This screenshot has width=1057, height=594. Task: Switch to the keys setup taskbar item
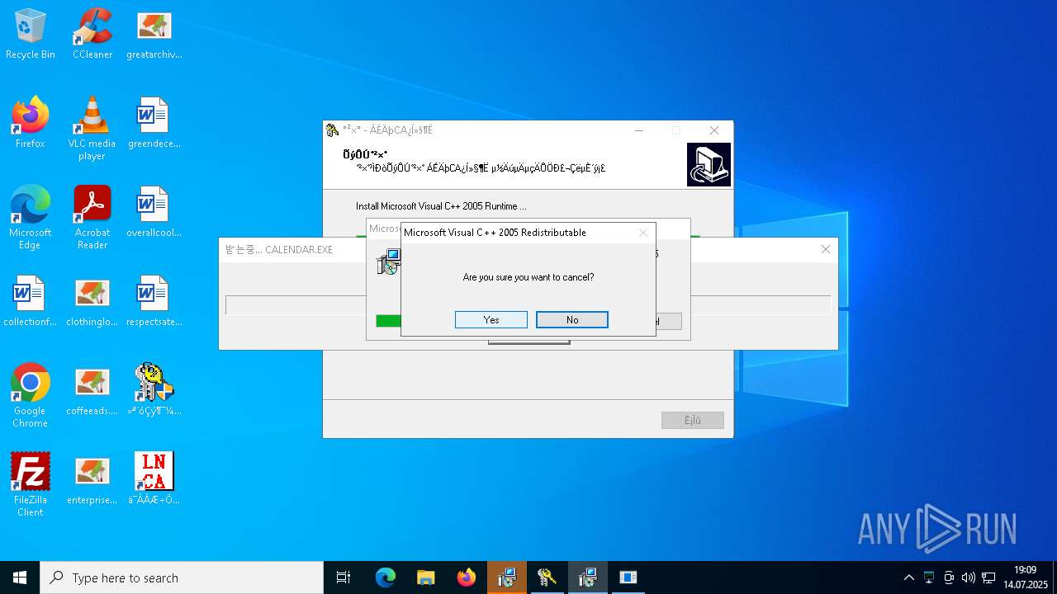[x=547, y=577]
